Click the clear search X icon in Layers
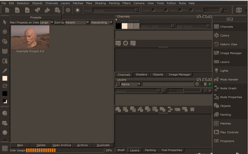Image resolution: width=248 pixels, height=154 pixels. (197, 84)
